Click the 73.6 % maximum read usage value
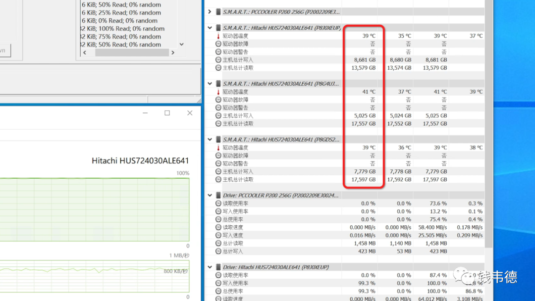Screen dimensions: 535x301 click(438, 203)
